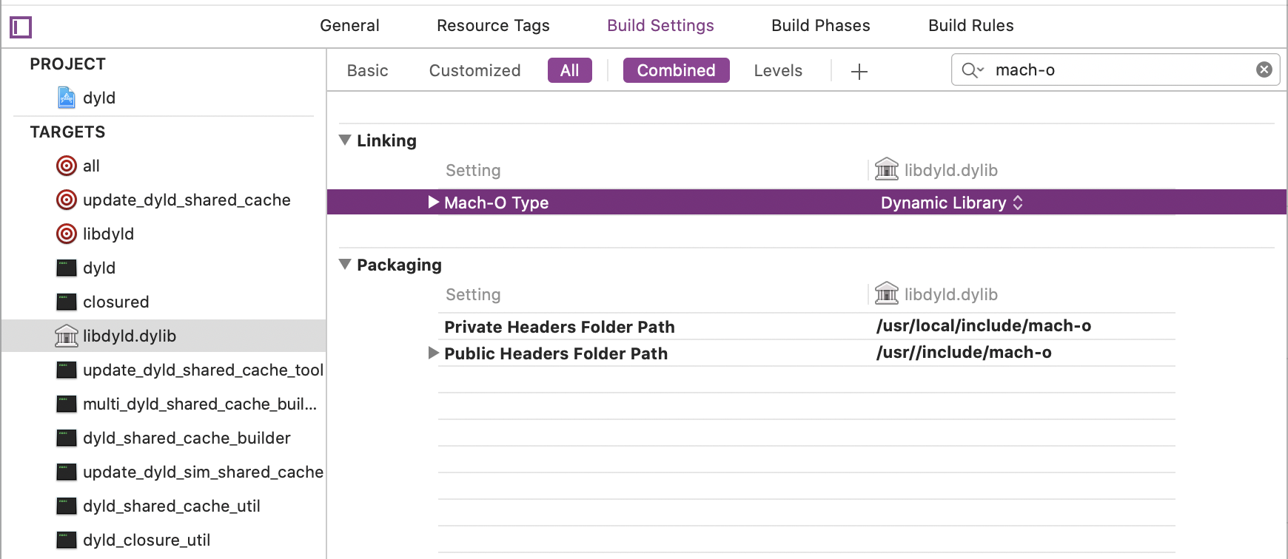Click the /usr//include/mach-o value
This screenshot has height=559, width=1288.
(x=964, y=352)
